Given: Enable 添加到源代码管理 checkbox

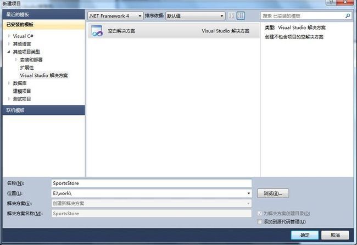Looking at the screenshot, I should click(x=259, y=221).
